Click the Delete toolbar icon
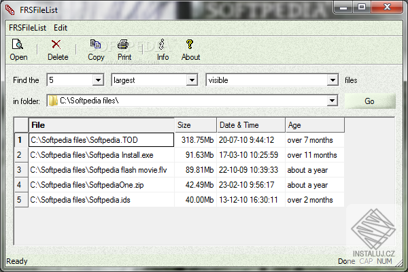408x272 pixels. (56, 44)
